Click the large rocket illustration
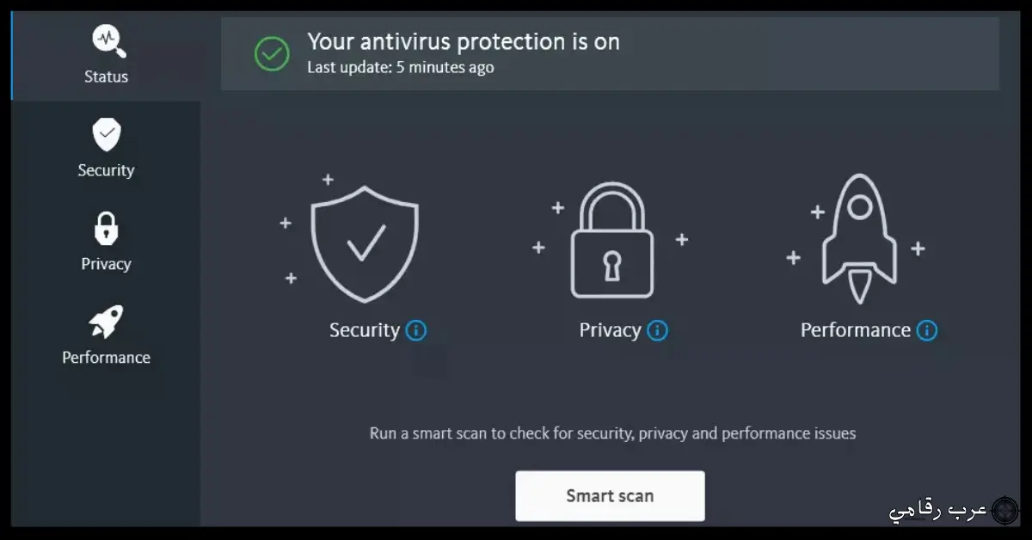This screenshot has width=1032, height=540. [858, 239]
